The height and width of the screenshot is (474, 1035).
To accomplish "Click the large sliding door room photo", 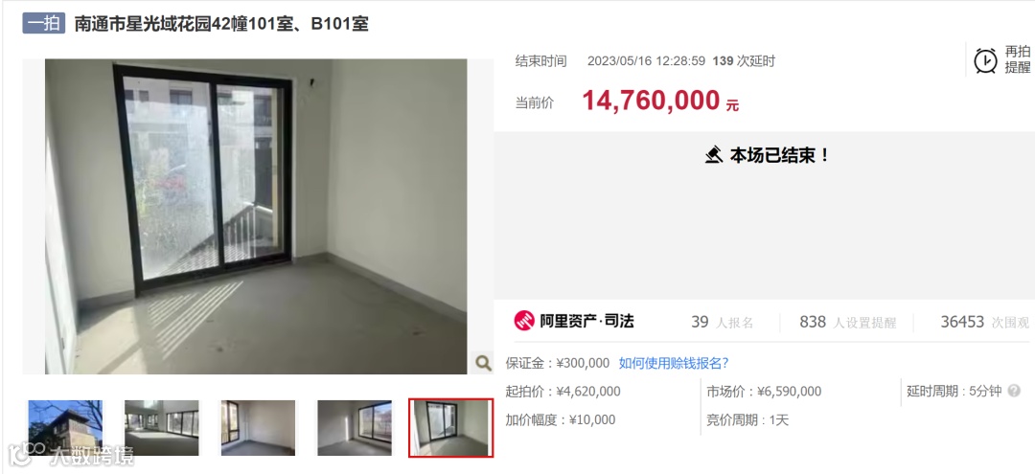I will click(256, 216).
